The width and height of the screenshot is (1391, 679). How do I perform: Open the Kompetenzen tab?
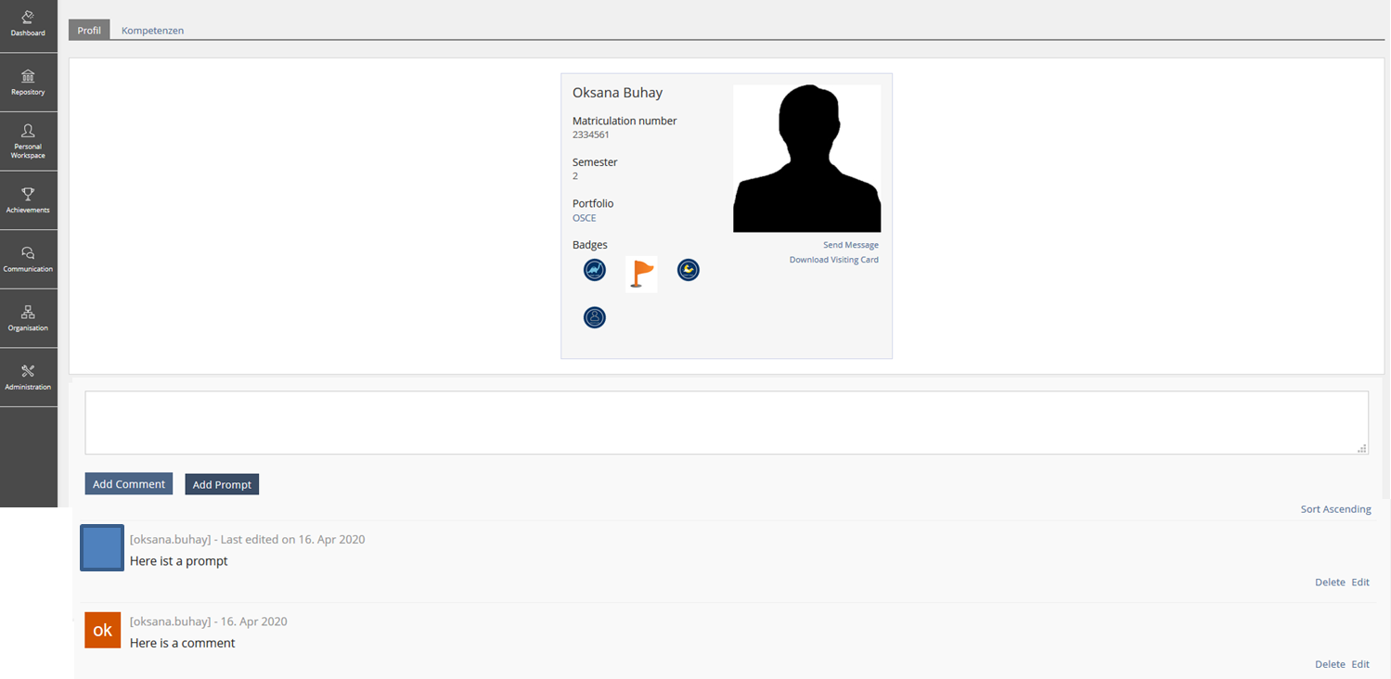152,31
